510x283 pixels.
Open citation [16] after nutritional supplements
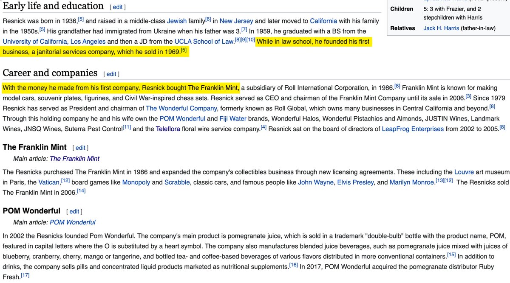click(293, 265)
